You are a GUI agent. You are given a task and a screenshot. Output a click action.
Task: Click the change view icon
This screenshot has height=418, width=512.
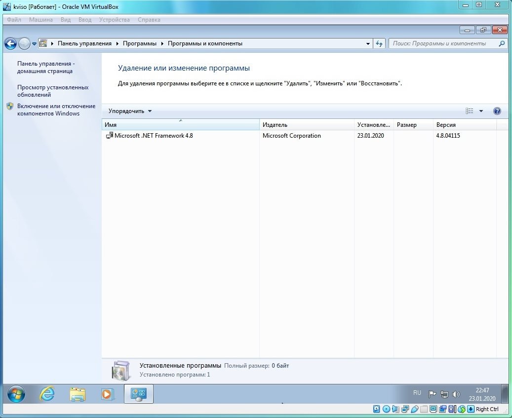coord(469,111)
